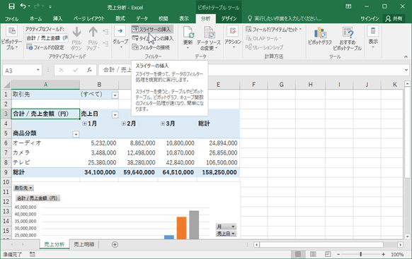412x259 pixels.
Task: Click the insert function fx icon
Action: tap(90, 70)
